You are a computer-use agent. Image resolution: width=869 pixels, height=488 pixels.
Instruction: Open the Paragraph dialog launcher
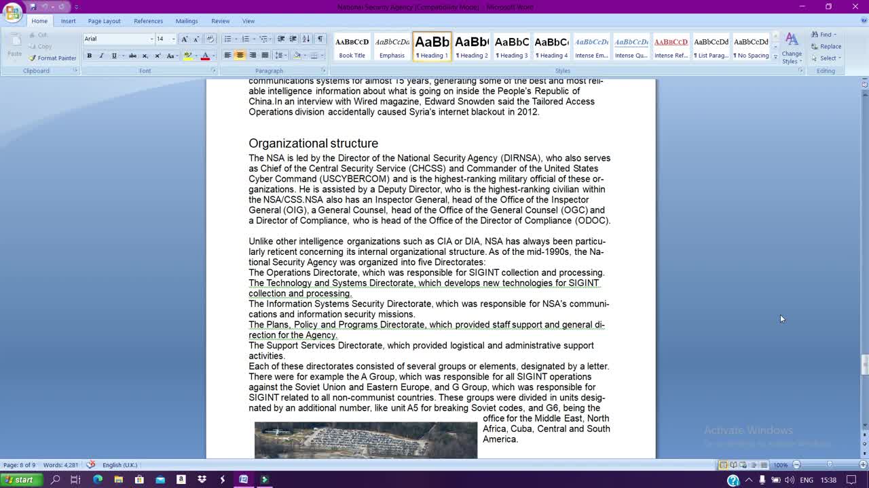[324, 70]
